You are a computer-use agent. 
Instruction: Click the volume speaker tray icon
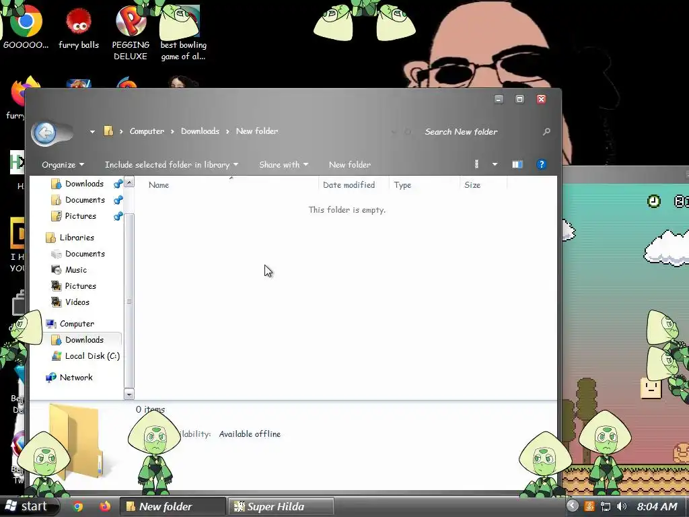coord(621,506)
